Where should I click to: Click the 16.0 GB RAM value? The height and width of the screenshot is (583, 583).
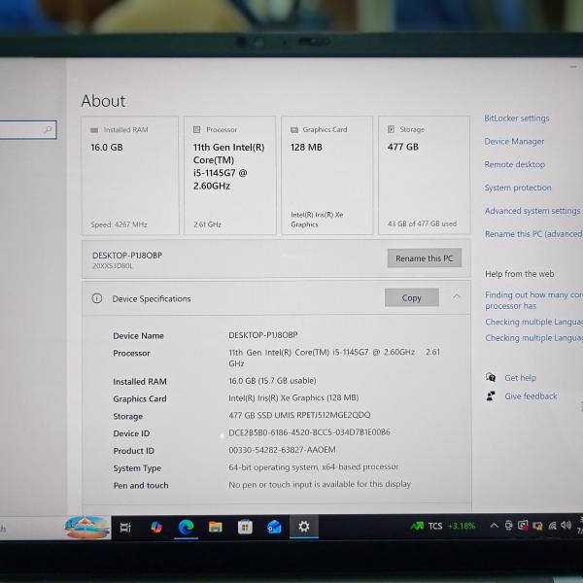pyautogui.click(x=107, y=148)
